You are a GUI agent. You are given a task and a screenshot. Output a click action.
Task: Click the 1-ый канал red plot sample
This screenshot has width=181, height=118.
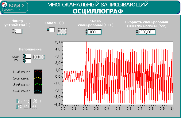tap(38, 72)
